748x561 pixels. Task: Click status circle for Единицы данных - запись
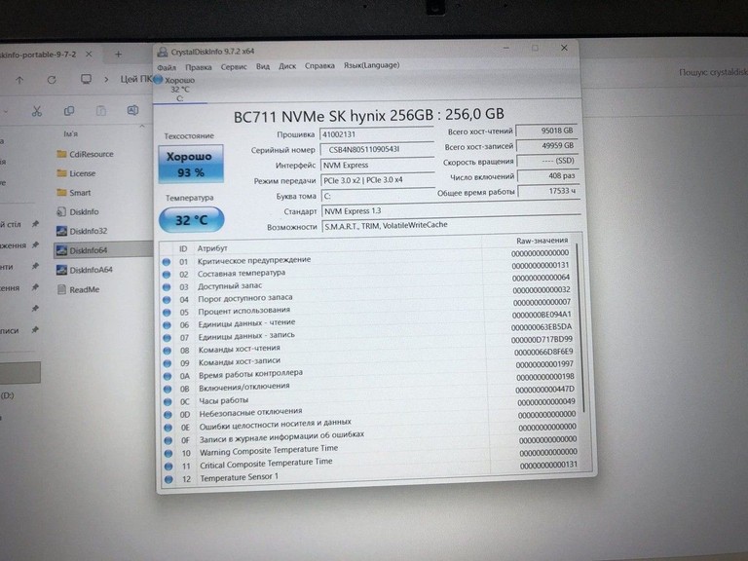tap(167, 338)
